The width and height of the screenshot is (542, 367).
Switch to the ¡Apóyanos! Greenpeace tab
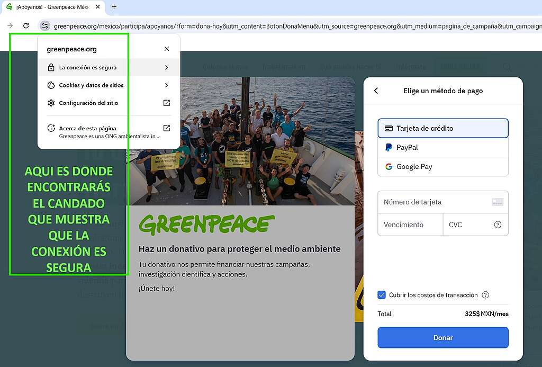click(53, 7)
